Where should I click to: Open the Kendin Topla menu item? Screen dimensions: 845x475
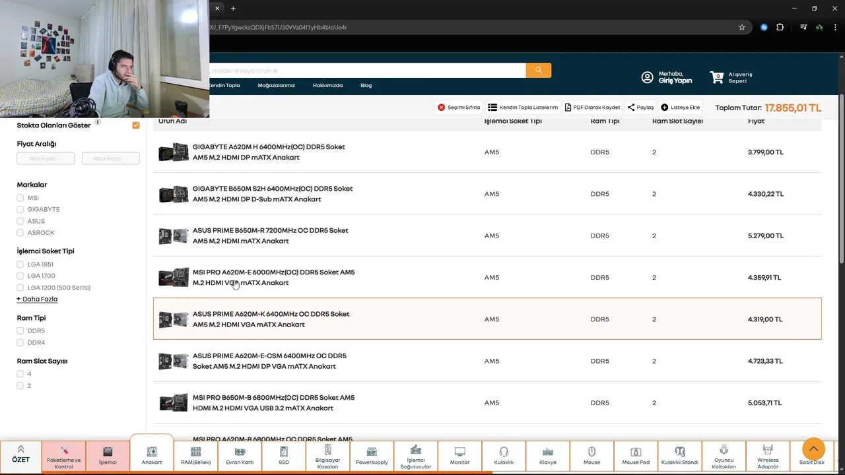pos(224,85)
